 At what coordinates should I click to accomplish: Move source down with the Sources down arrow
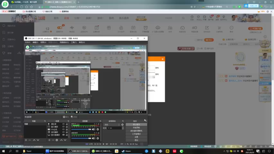pyautogui.click(x=65, y=140)
